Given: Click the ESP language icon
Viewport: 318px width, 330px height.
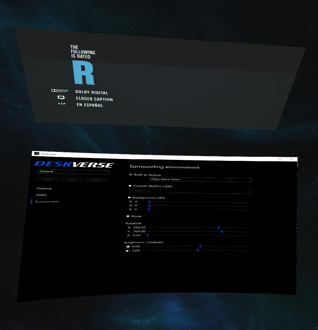Looking at the screenshot, I should pos(62,104).
